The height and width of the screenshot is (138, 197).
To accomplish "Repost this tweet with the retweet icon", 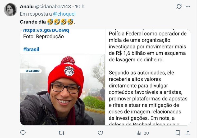I will [x=61, y=133].
